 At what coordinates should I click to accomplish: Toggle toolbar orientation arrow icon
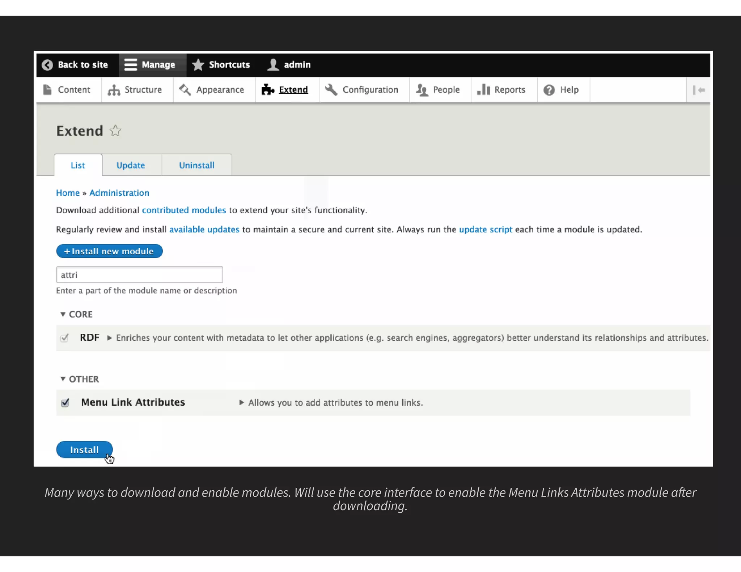(699, 90)
